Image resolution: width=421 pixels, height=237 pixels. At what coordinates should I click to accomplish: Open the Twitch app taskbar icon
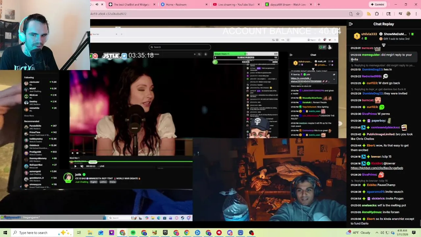[x=111, y=233]
